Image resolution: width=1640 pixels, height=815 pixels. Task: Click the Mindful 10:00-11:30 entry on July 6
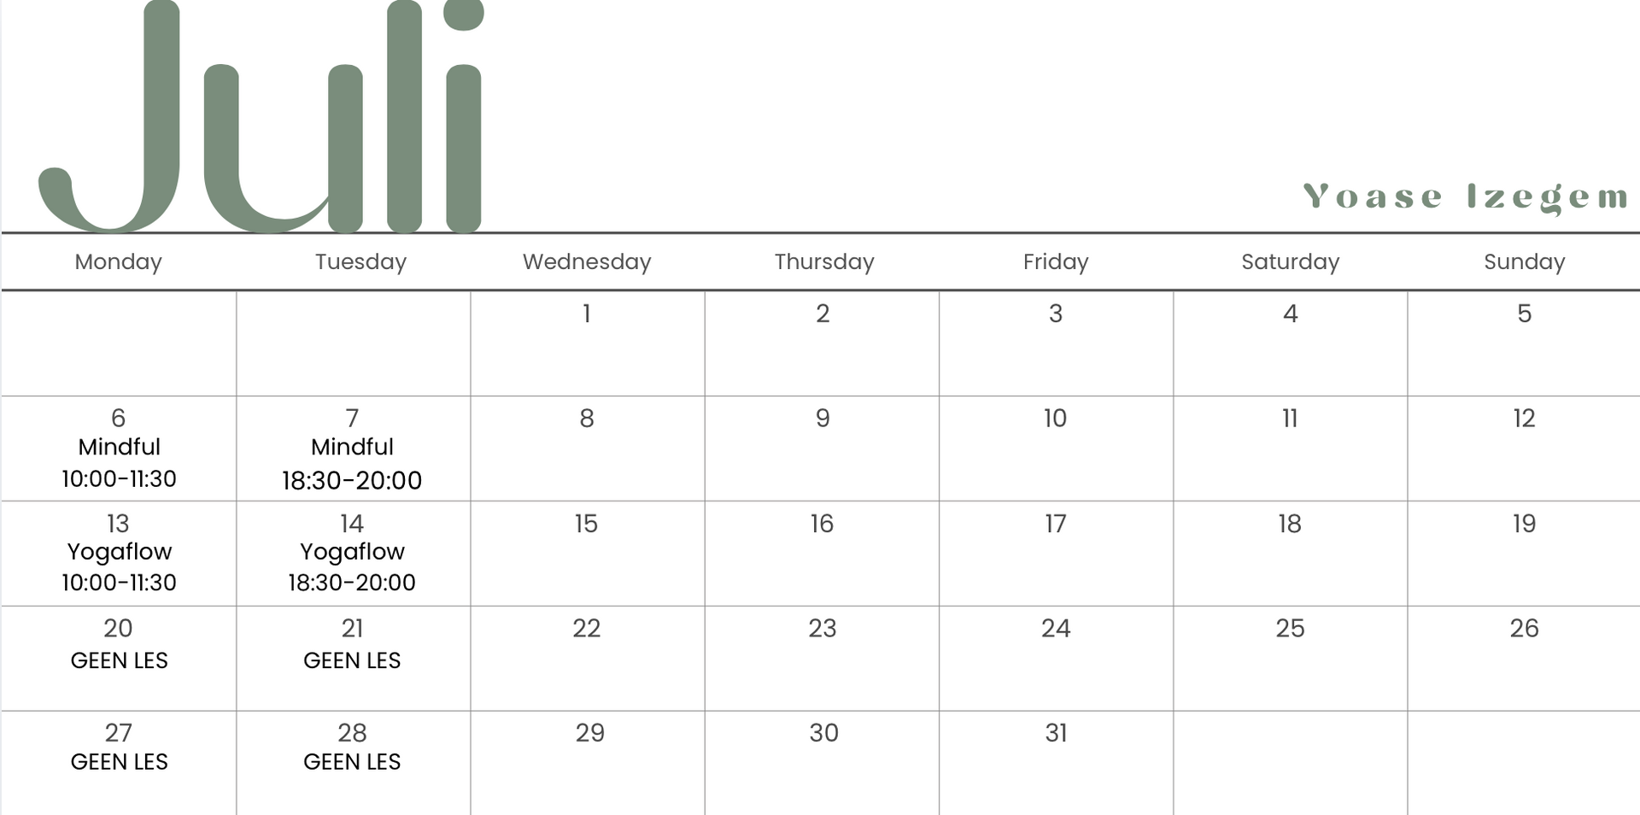(119, 462)
